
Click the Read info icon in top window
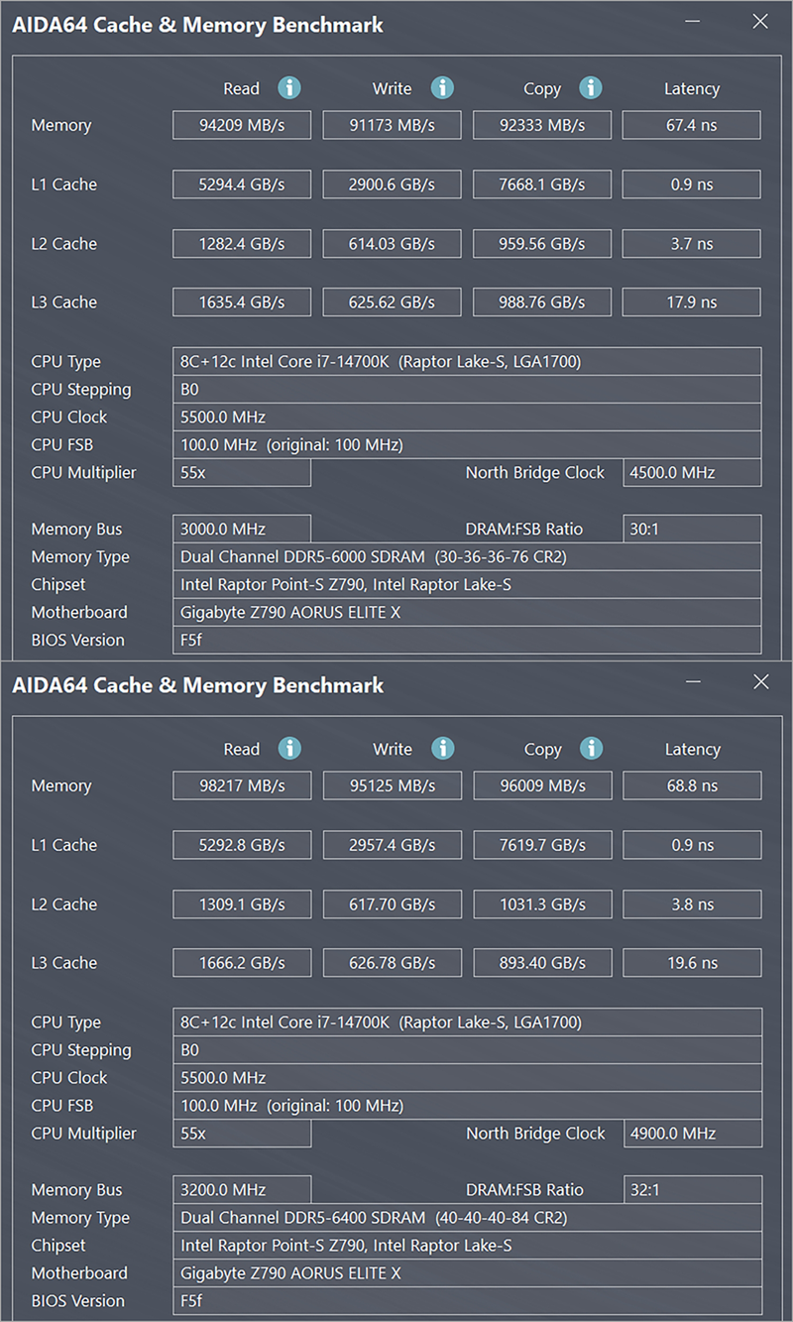289,87
